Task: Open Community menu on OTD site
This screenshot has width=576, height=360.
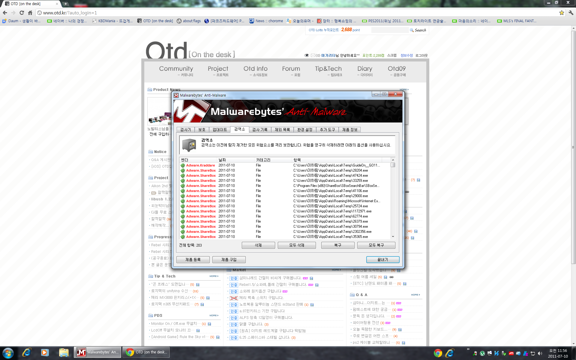Action: tap(176, 71)
